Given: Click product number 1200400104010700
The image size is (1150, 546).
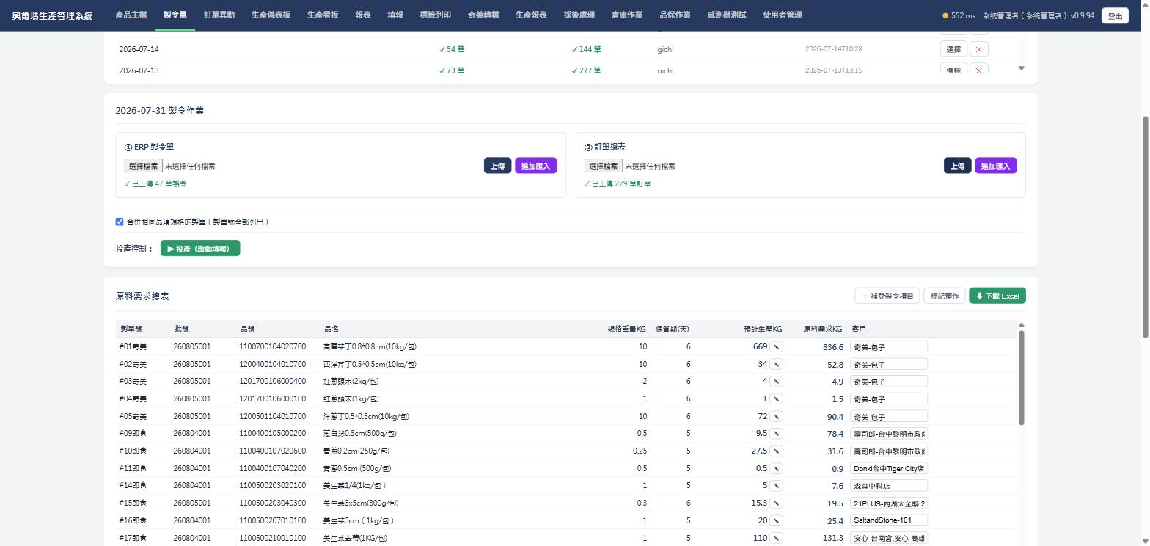Looking at the screenshot, I should 273,364.
